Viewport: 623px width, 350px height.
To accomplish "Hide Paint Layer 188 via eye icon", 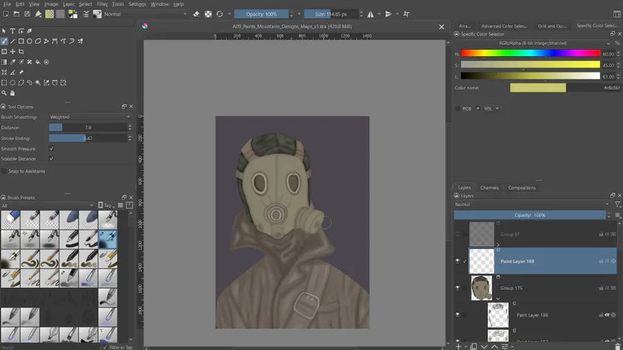I will tap(458, 261).
